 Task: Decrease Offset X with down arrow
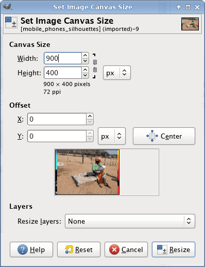point(90,122)
